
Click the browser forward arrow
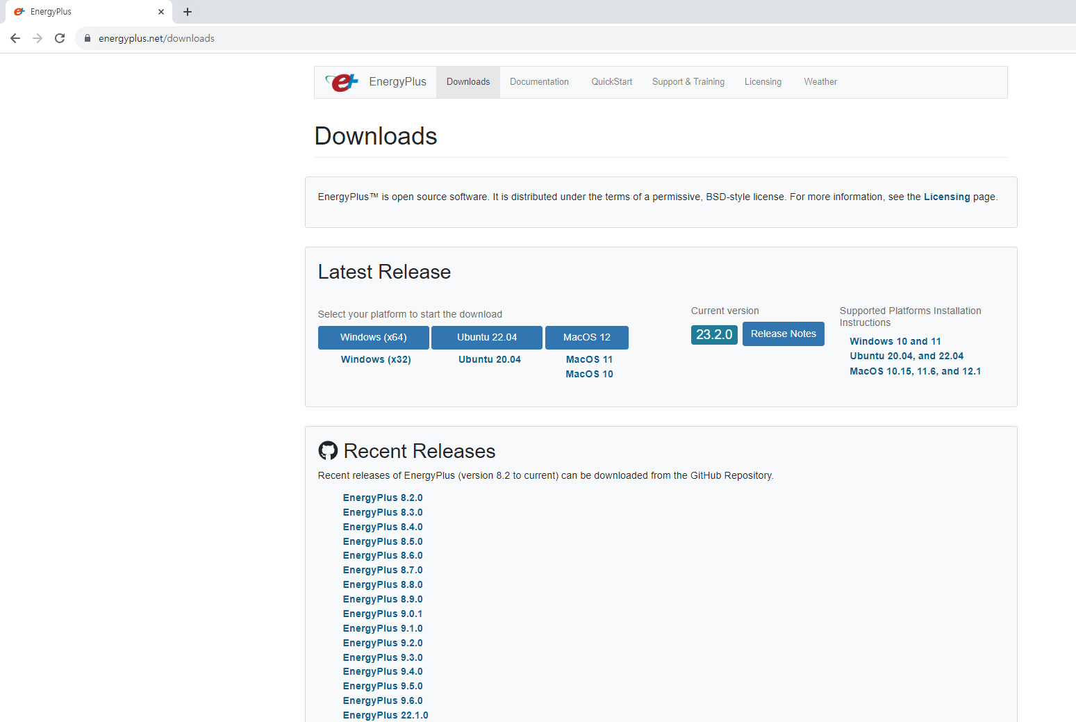coord(38,38)
